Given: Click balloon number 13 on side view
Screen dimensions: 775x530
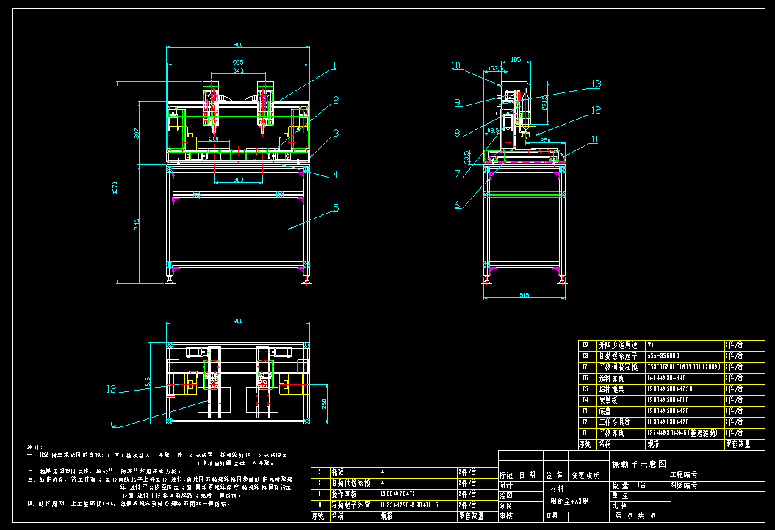Looking at the screenshot, I should click(595, 84).
